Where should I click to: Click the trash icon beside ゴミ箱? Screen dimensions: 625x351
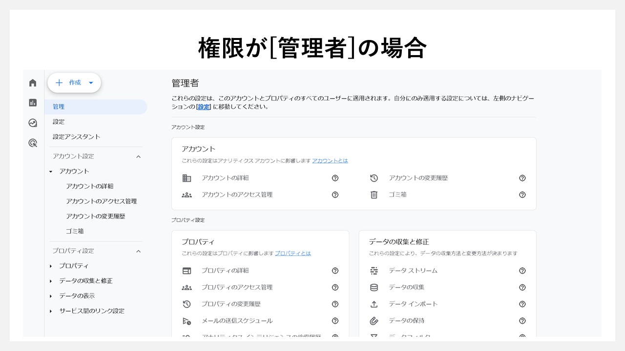[x=374, y=195]
